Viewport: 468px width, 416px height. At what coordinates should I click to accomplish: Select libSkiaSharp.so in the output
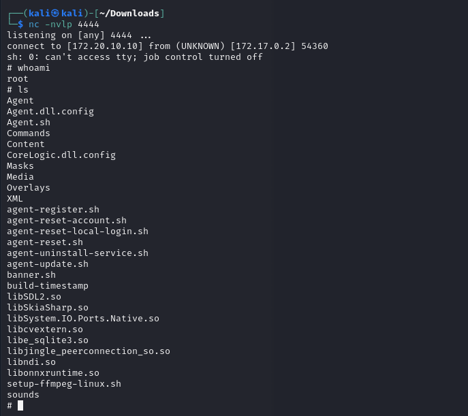[48, 308]
